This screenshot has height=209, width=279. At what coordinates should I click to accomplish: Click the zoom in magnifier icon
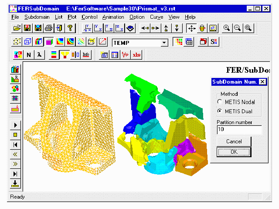tap(227, 28)
